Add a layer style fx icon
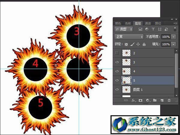Screen dimensions: 180x135 click(x=133, y=100)
